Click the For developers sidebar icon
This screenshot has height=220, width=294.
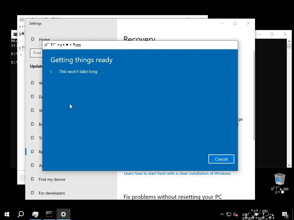click(32, 193)
